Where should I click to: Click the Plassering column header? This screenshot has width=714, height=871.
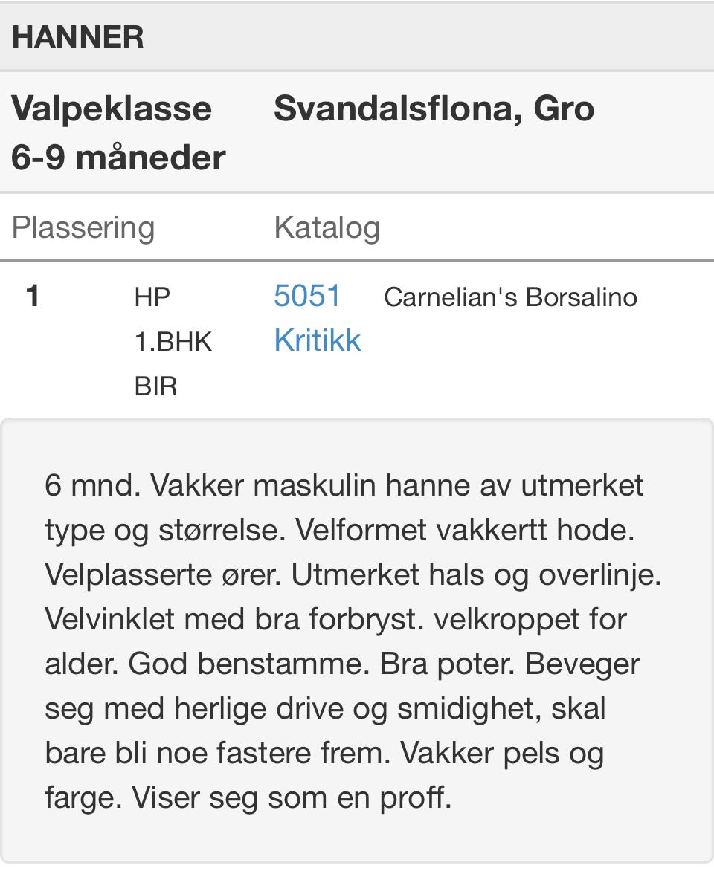[x=83, y=227]
